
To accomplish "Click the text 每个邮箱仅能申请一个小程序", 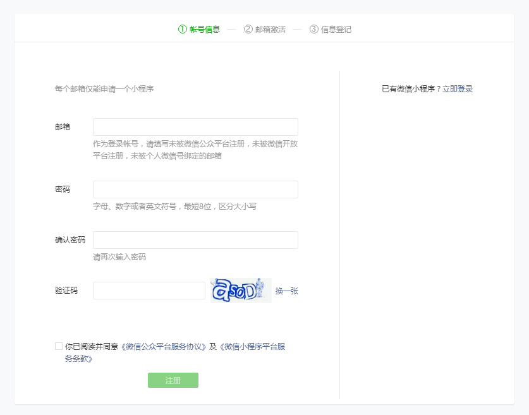I will click(x=104, y=89).
